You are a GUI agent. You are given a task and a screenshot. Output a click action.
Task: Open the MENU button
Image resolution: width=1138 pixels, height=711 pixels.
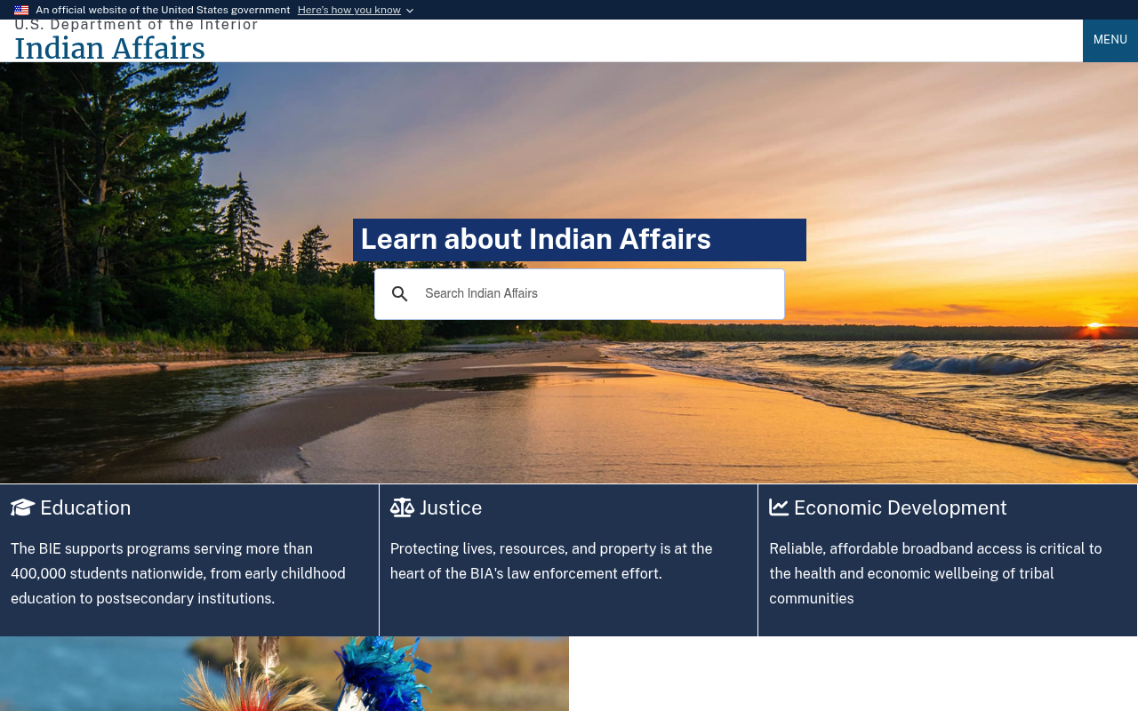tap(1110, 40)
